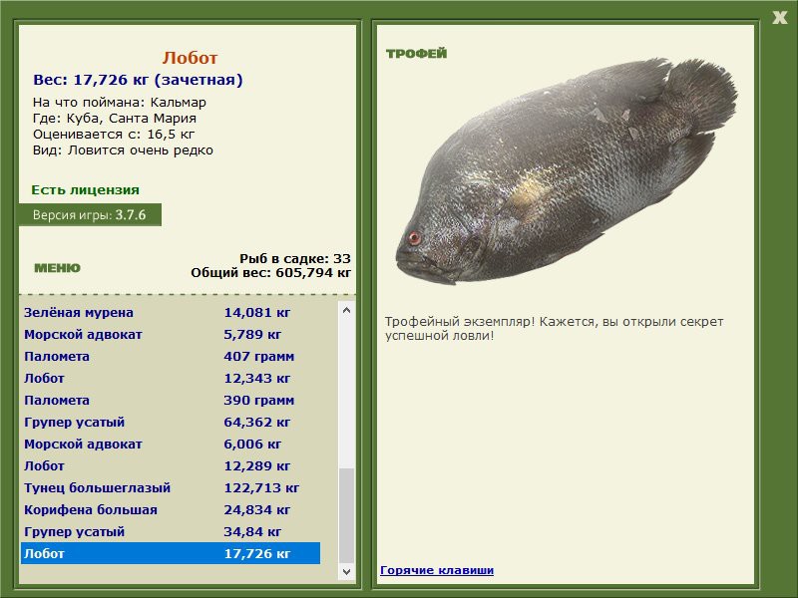
Task: Open the Горячие клавиши link
Action: pos(437,570)
